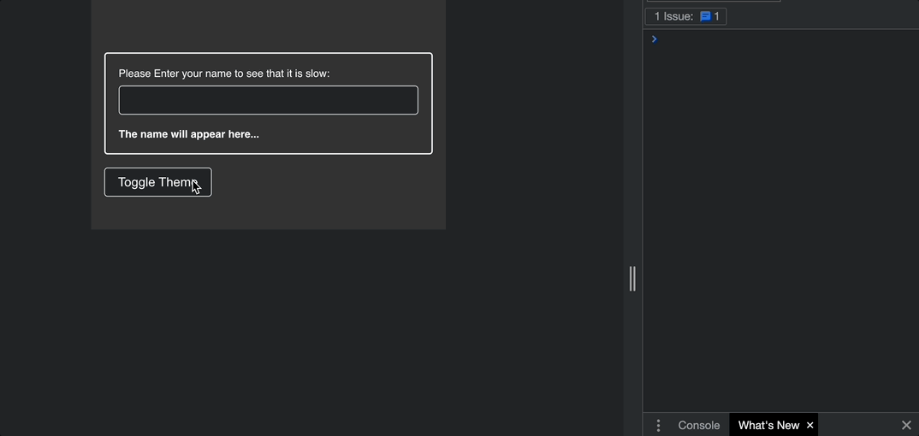Select the What's New tab
This screenshot has height=436, width=919.
[768, 425]
